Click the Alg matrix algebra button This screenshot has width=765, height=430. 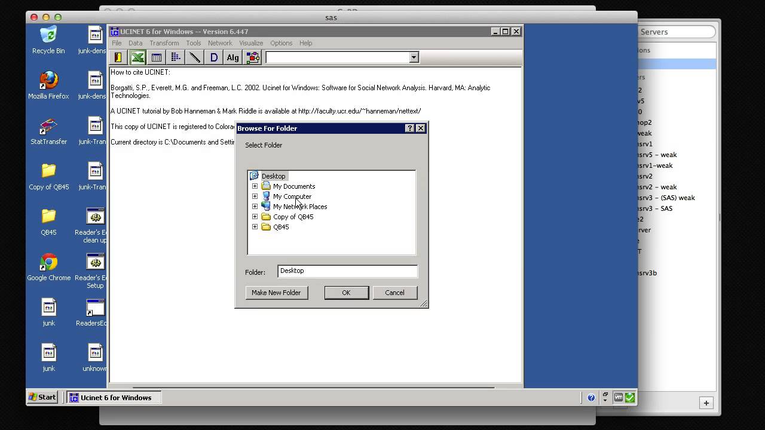pyautogui.click(x=232, y=57)
